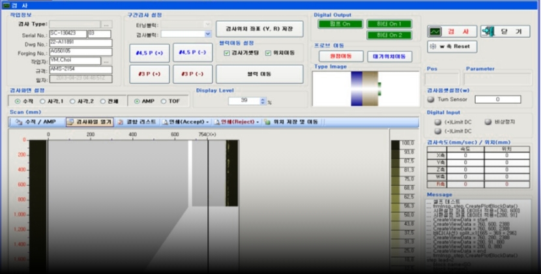Click the amplitude color scale bar
Image resolution: width=541 pixels, height=274 pixels.
pyautogui.click(x=395, y=206)
